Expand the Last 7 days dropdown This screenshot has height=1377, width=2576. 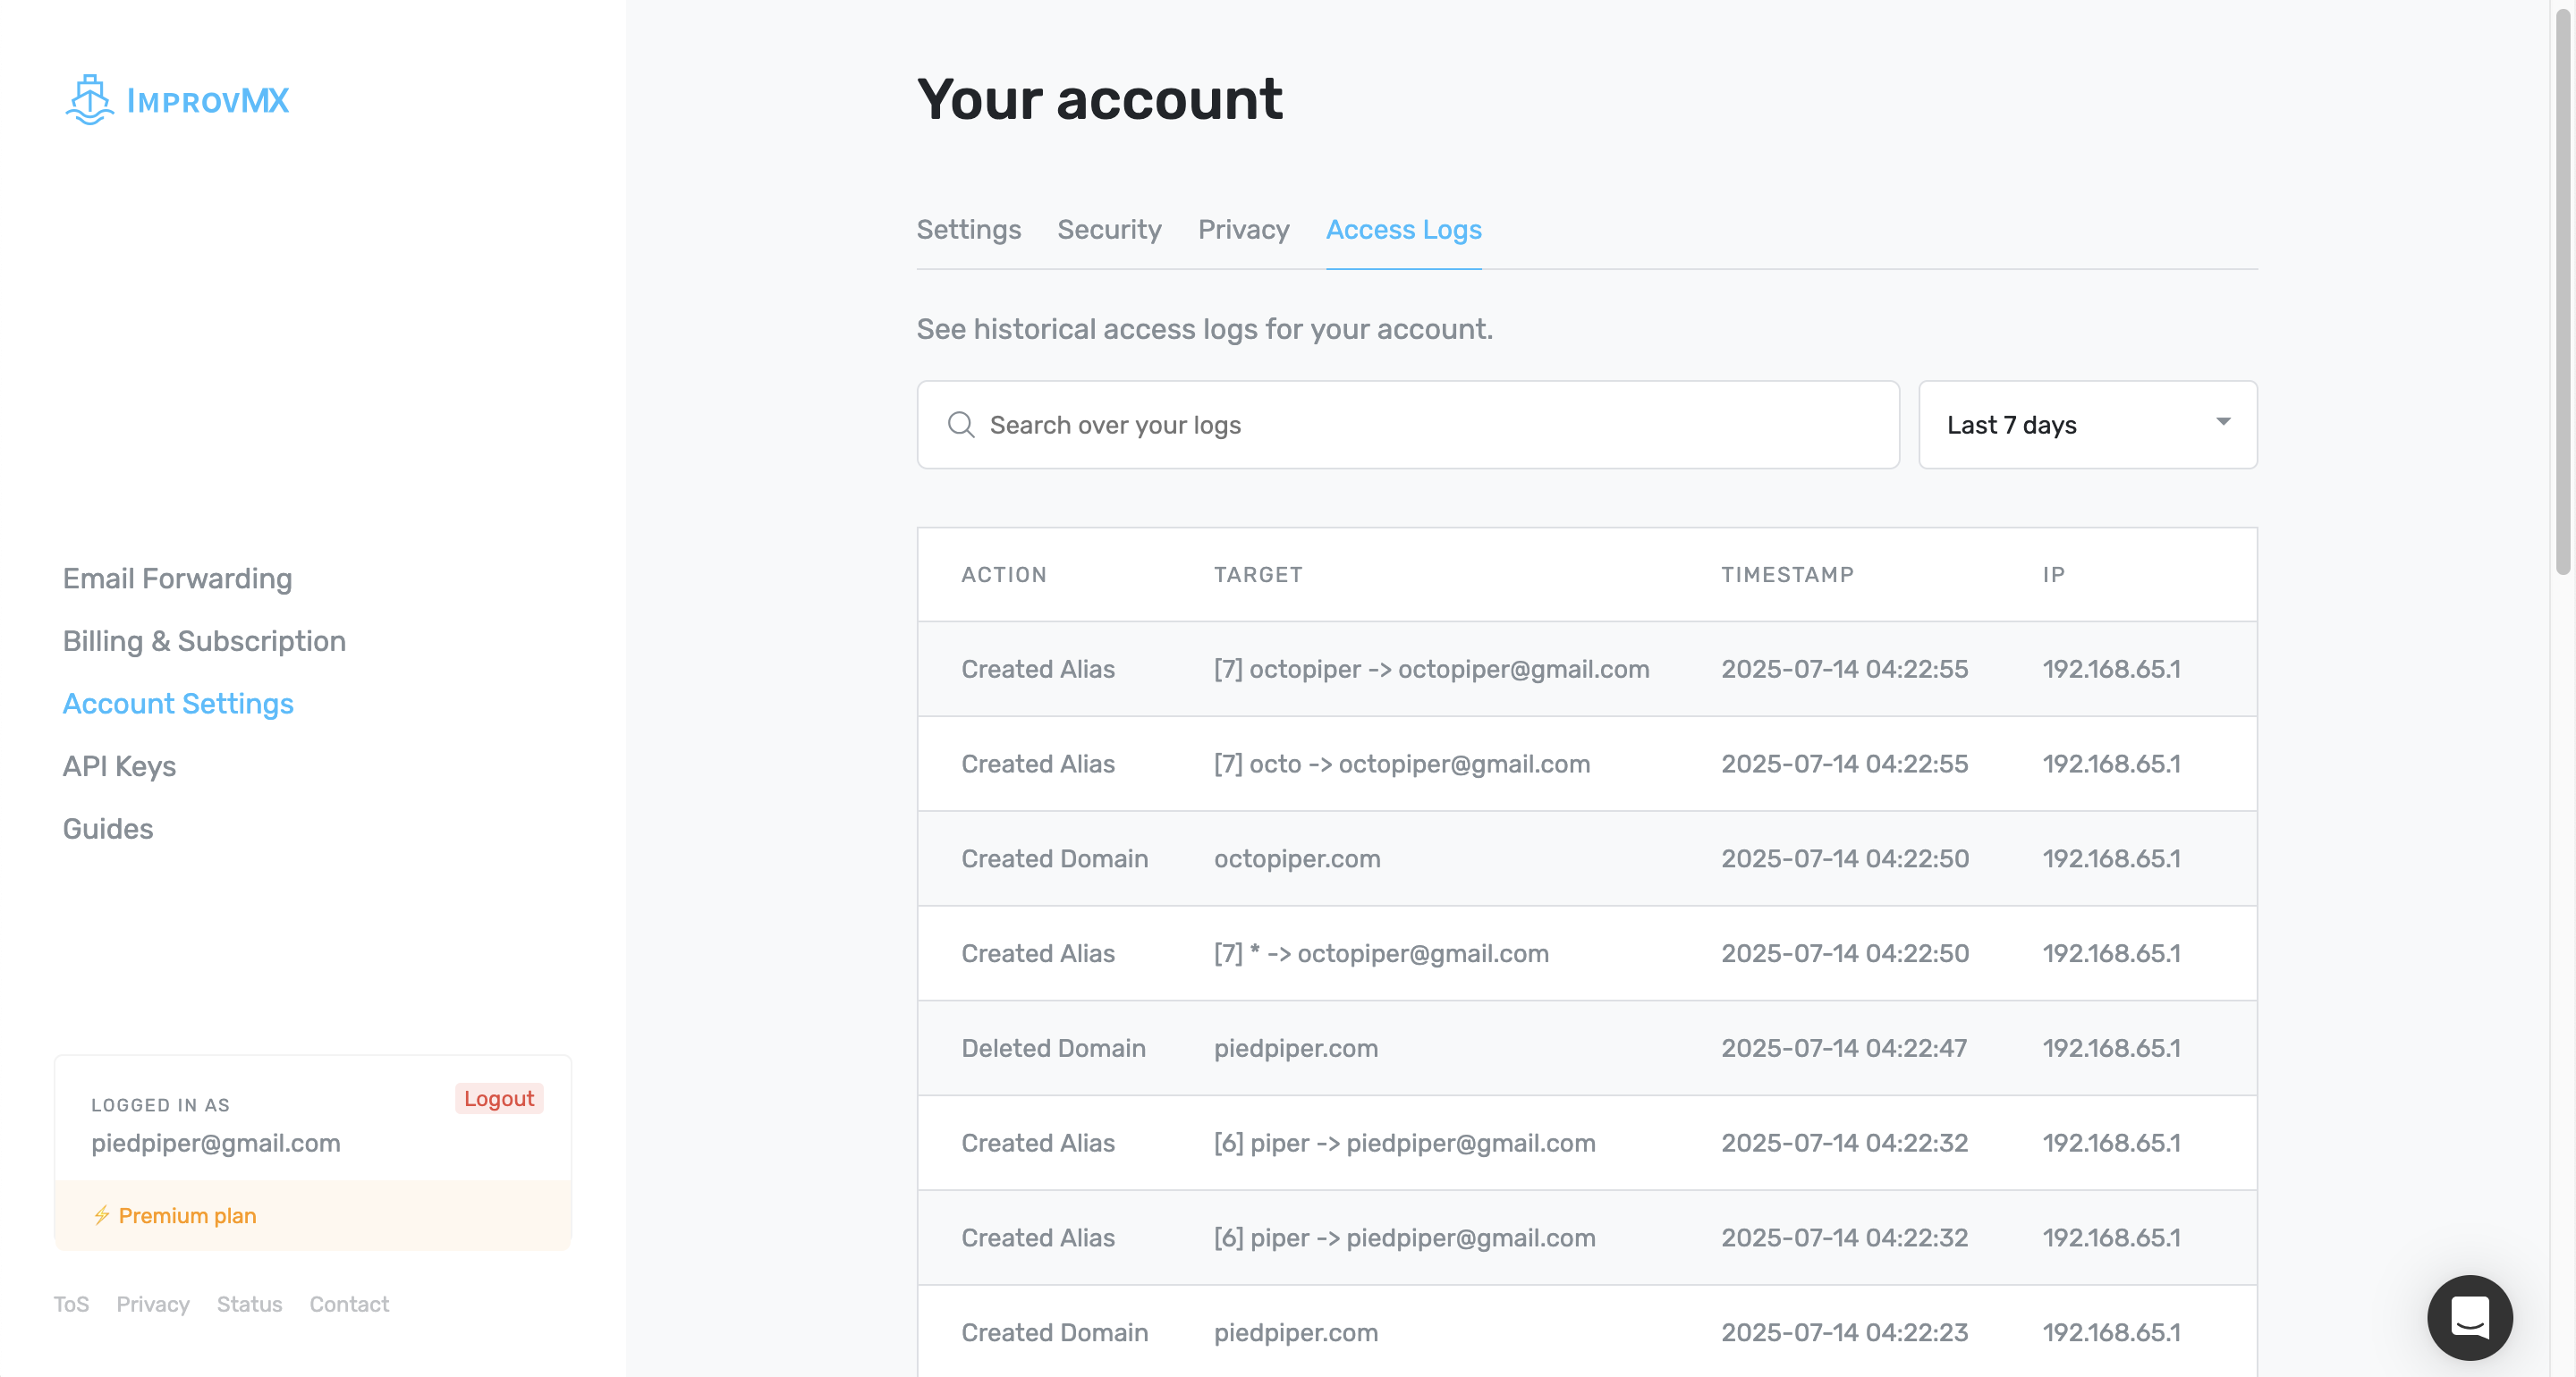click(2086, 425)
